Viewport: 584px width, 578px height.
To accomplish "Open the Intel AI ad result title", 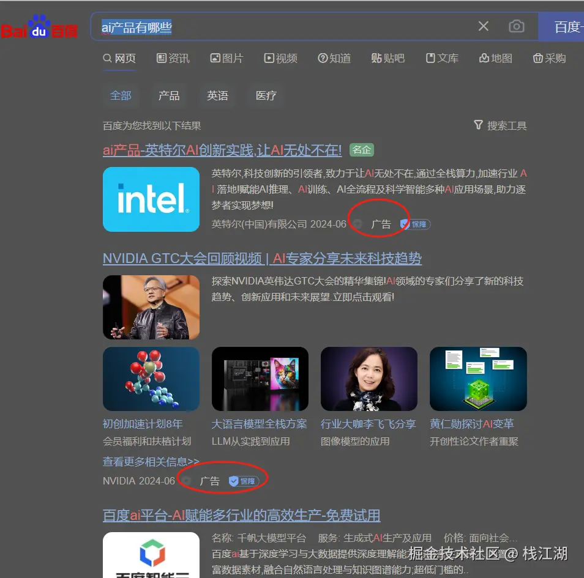I will pos(222,150).
